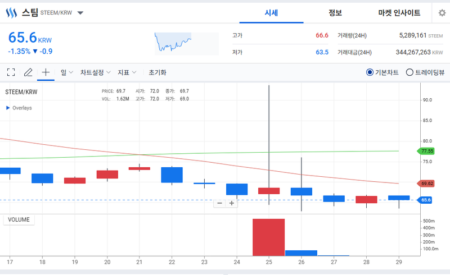This screenshot has height=275, width=450.
Task: Click the 500m volume axis label
Action: coord(429,221)
